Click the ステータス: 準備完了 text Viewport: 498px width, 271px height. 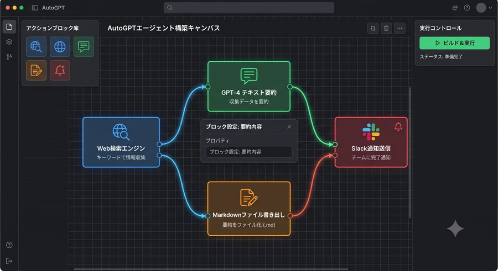[441, 57]
